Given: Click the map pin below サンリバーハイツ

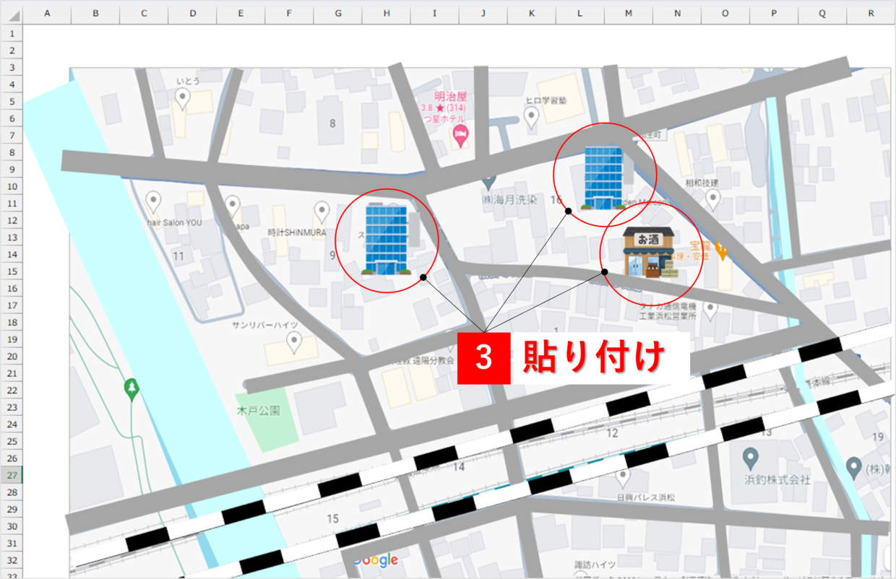Looking at the screenshot, I should [293, 342].
